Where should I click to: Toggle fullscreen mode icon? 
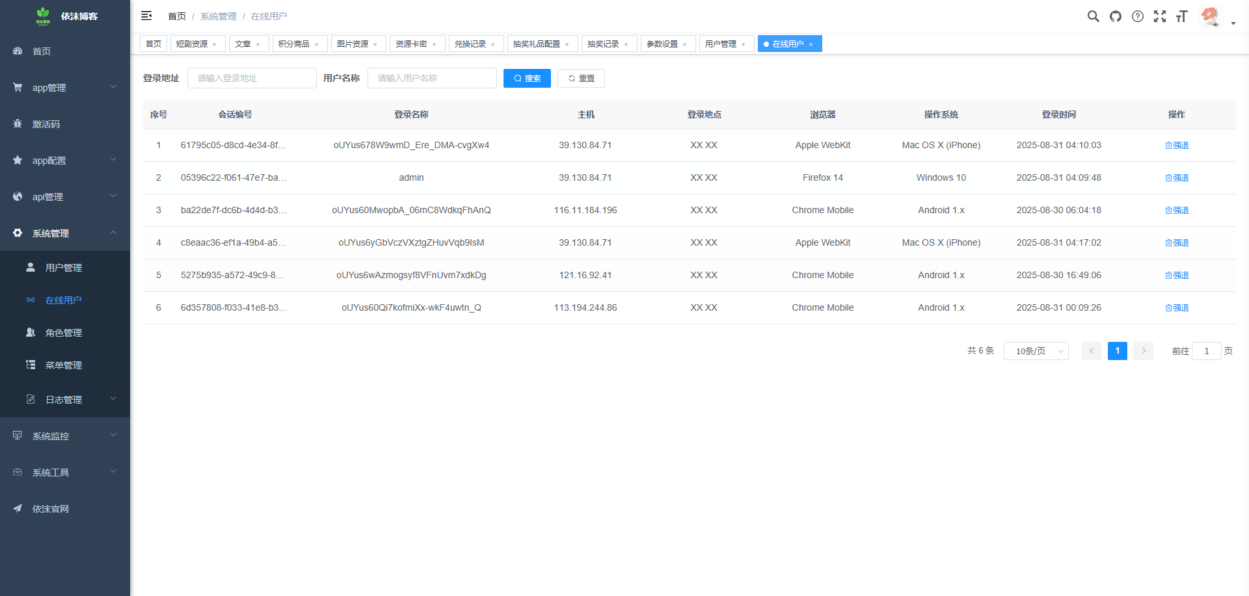coord(1159,16)
